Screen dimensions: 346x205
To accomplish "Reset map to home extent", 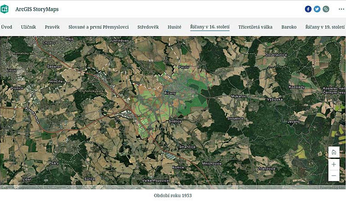I will (x=334, y=152).
